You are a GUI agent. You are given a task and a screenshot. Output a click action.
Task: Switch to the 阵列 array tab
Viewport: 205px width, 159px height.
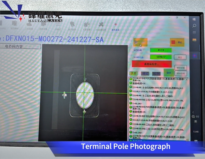[156, 74]
